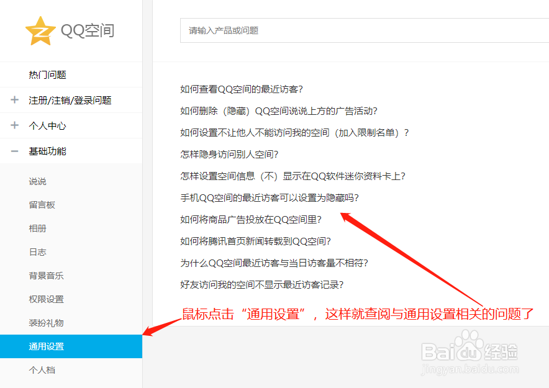Open the 装扮礼物 sub-item

[x=46, y=323]
